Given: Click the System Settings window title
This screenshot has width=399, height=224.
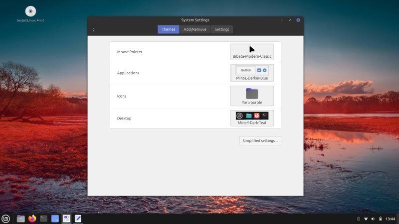Looking at the screenshot, I should point(195,20).
